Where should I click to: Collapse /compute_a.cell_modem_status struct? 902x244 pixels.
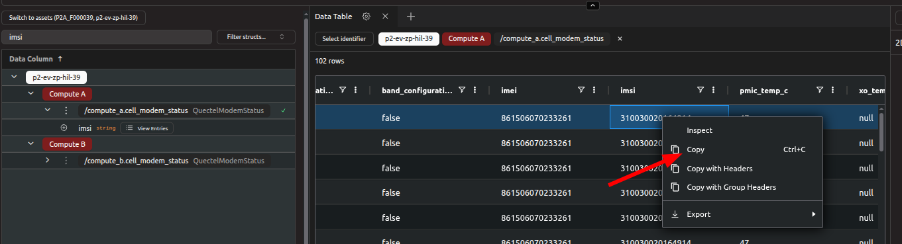pyautogui.click(x=47, y=110)
